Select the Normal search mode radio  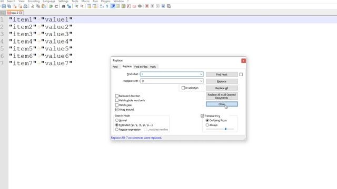[x=117, y=120]
